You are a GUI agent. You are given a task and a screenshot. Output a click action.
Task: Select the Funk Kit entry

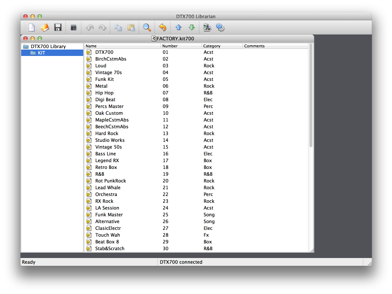[104, 79]
